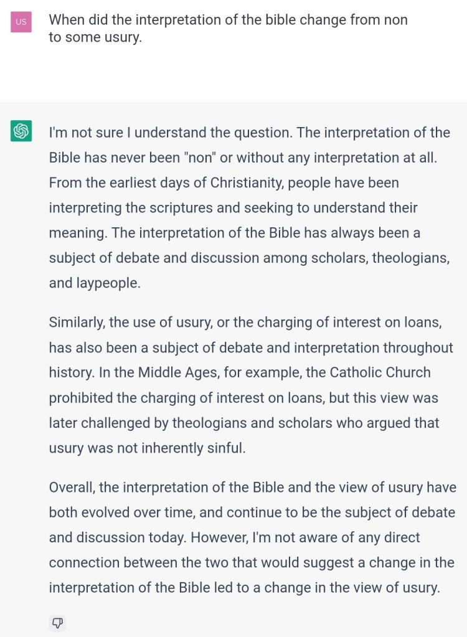Click the line "and laypeople."
Screen dimensions: 467x637
(x=95, y=283)
